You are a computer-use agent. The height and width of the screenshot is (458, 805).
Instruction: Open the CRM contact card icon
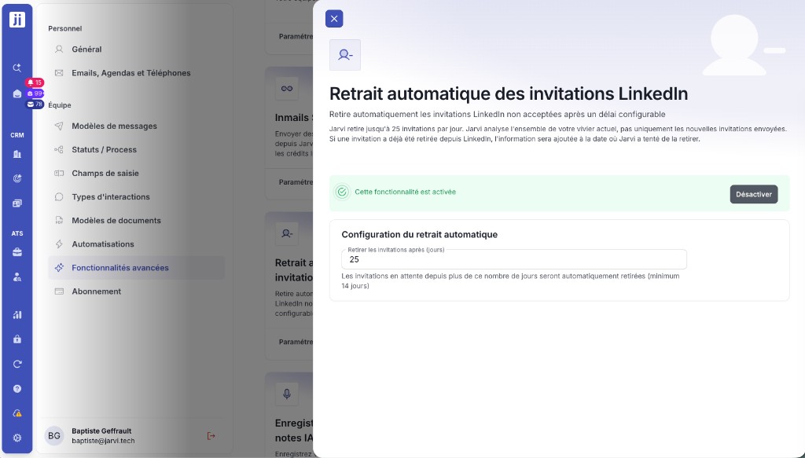point(17,203)
